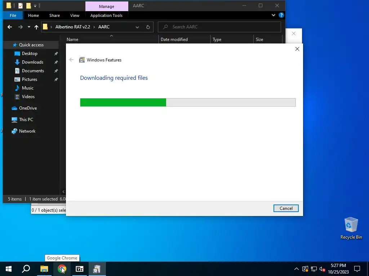The height and width of the screenshot is (276, 369).
Task: Click muted volume icon in tray
Action: click(322, 269)
